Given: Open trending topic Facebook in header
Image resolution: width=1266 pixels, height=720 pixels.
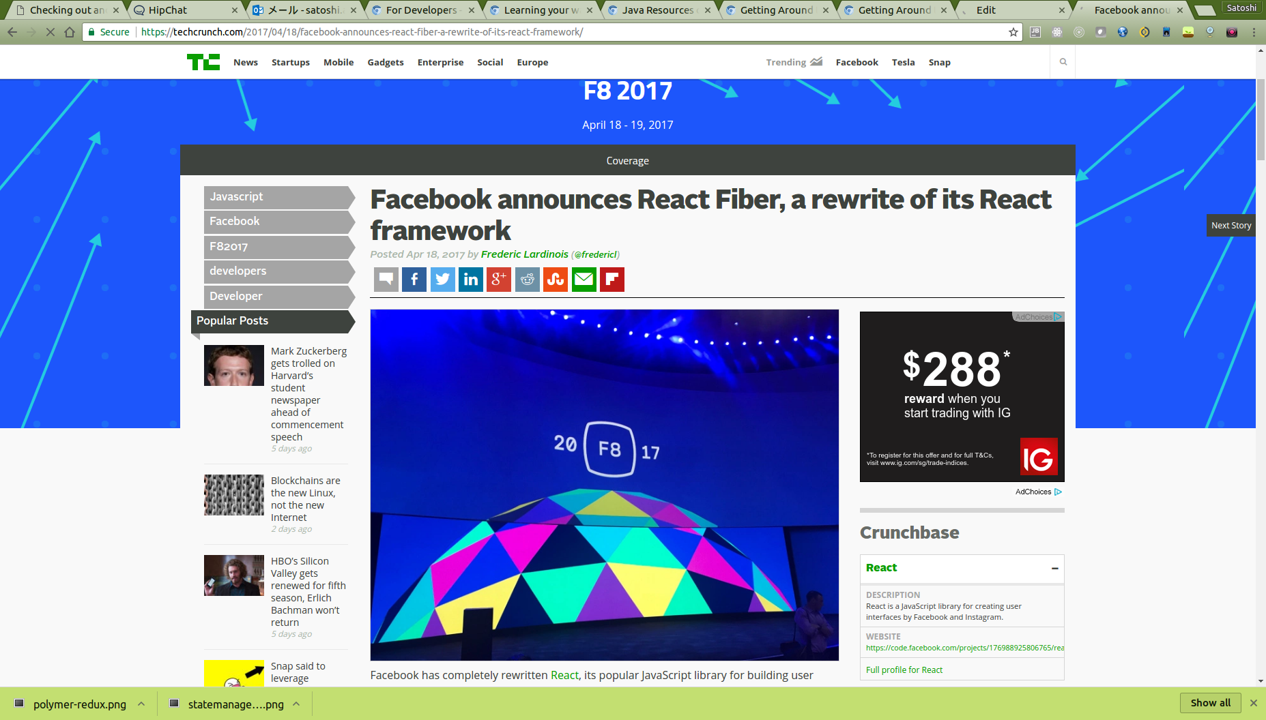Looking at the screenshot, I should [x=857, y=62].
